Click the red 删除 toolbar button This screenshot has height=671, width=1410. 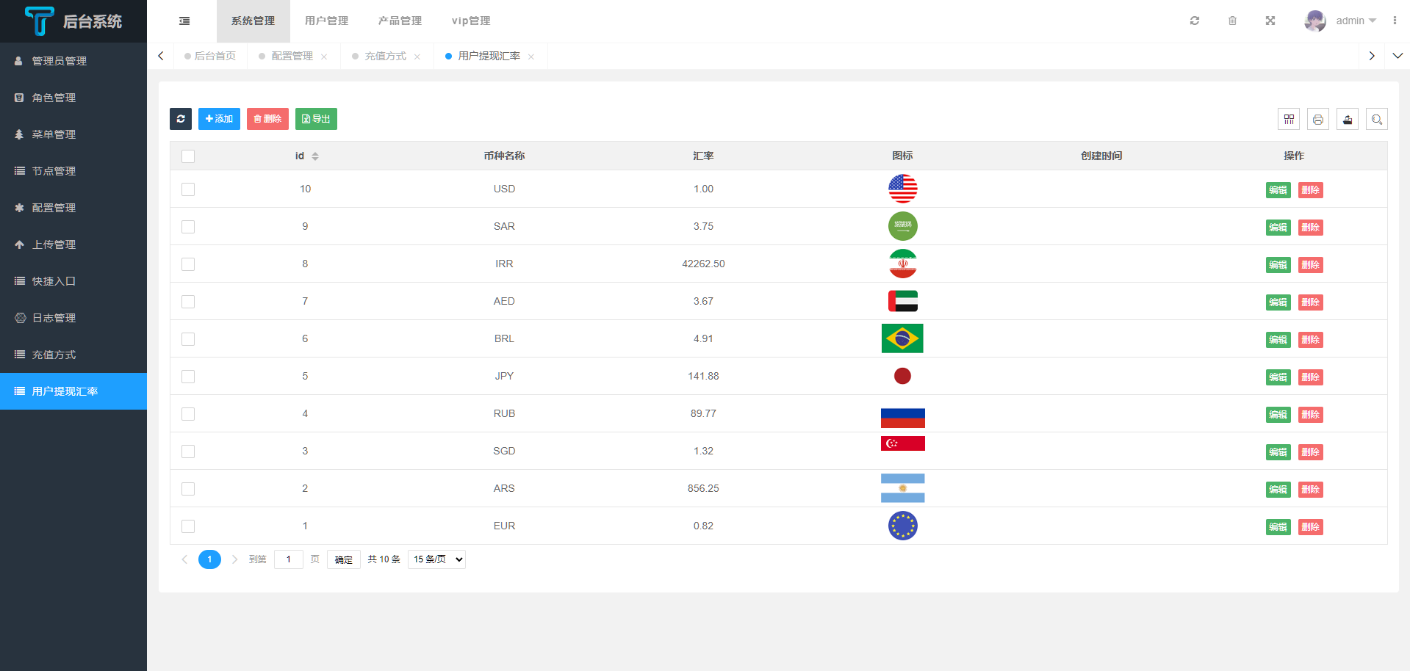click(267, 119)
